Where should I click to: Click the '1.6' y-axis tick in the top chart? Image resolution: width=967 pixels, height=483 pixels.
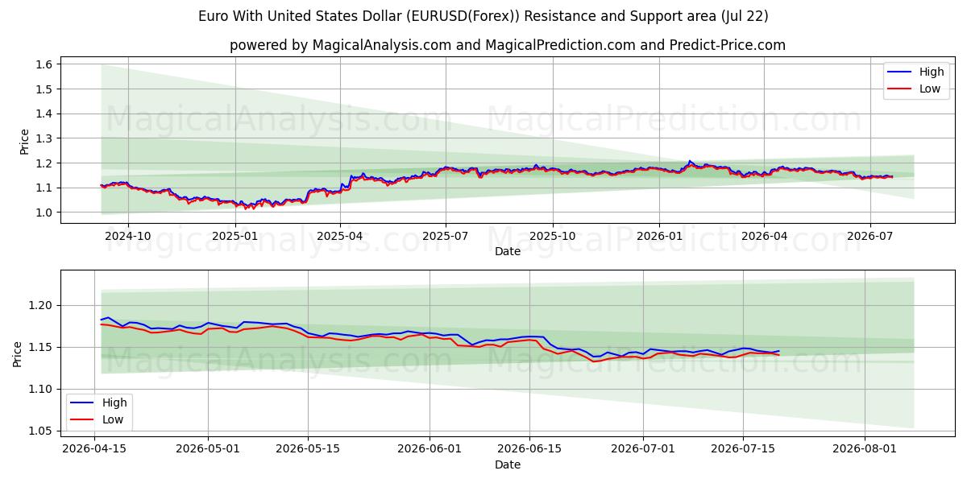coord(45,64)
